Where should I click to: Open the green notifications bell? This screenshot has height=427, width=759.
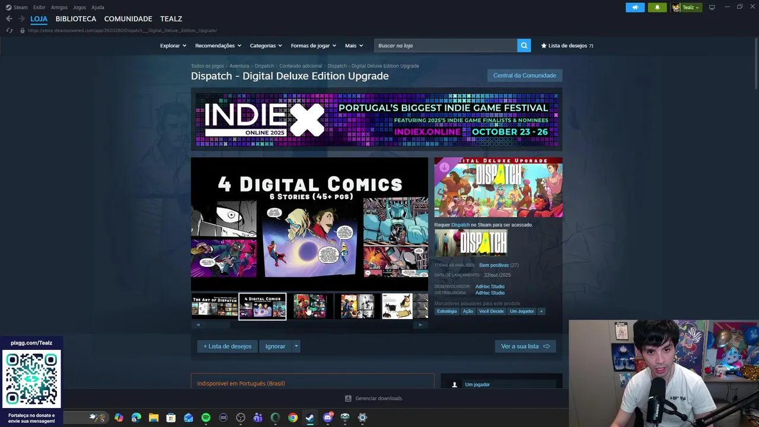click(x=657, y=7)
